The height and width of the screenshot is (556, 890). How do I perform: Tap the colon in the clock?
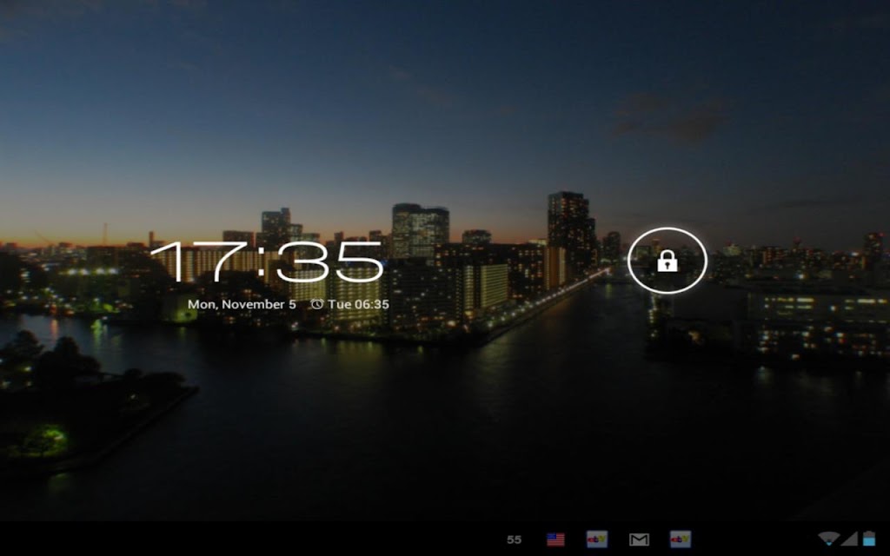click(x=262, y=261)
